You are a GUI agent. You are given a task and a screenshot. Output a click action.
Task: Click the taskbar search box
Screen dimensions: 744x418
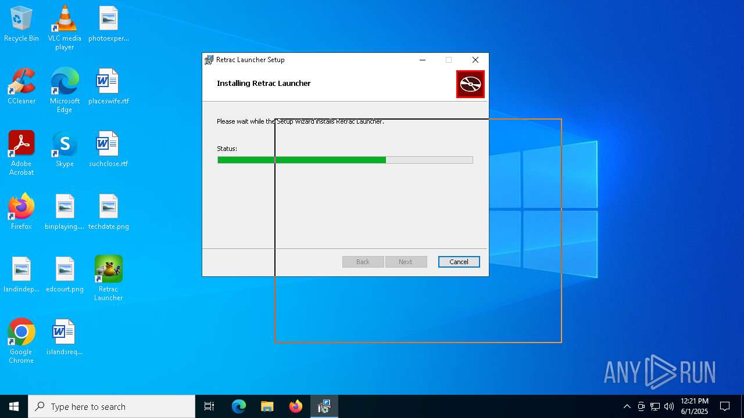pyautogui.click(x=112, y=406)
